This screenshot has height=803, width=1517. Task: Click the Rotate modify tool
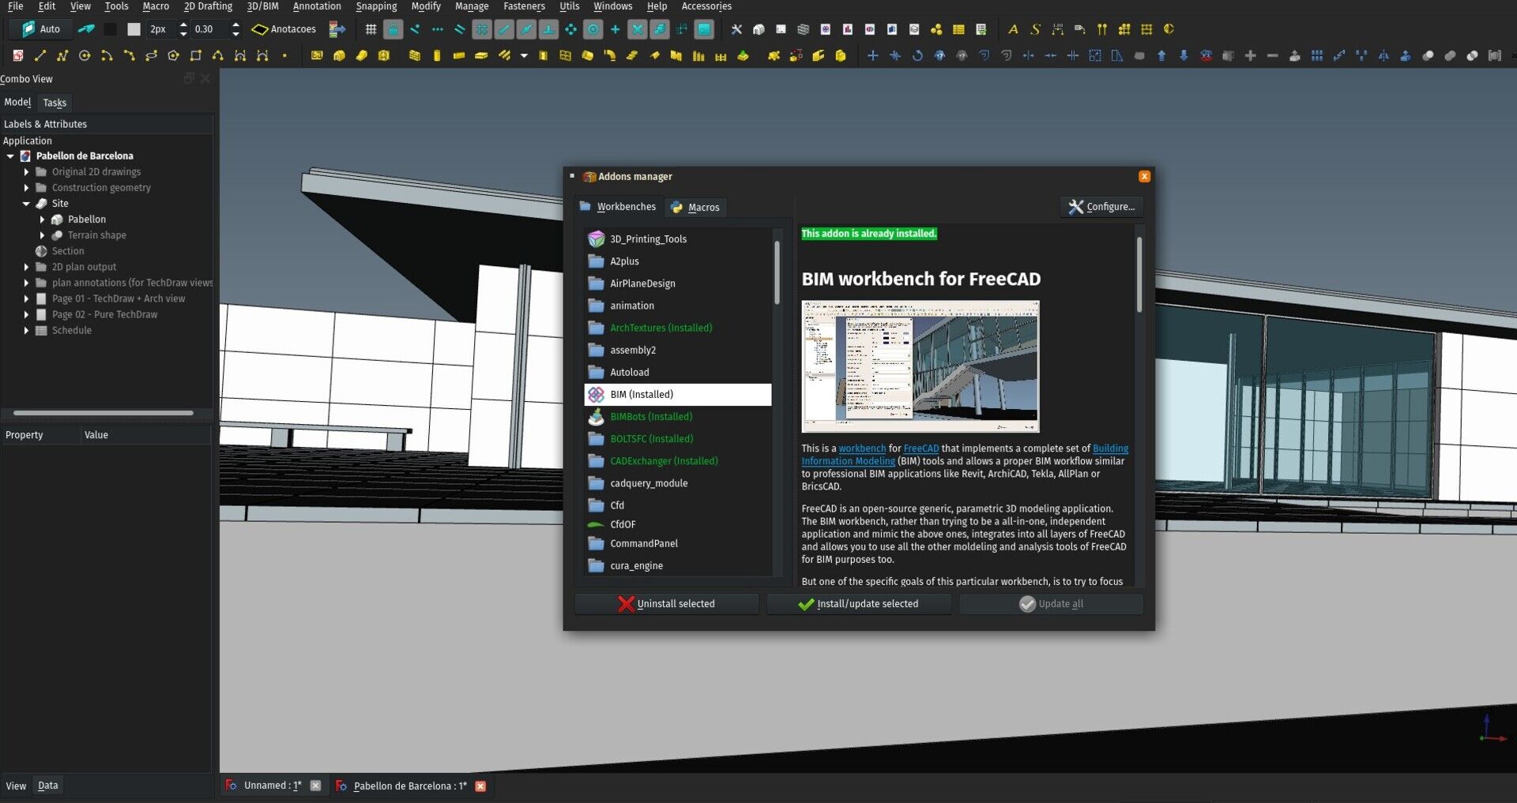tap(917, 55)
